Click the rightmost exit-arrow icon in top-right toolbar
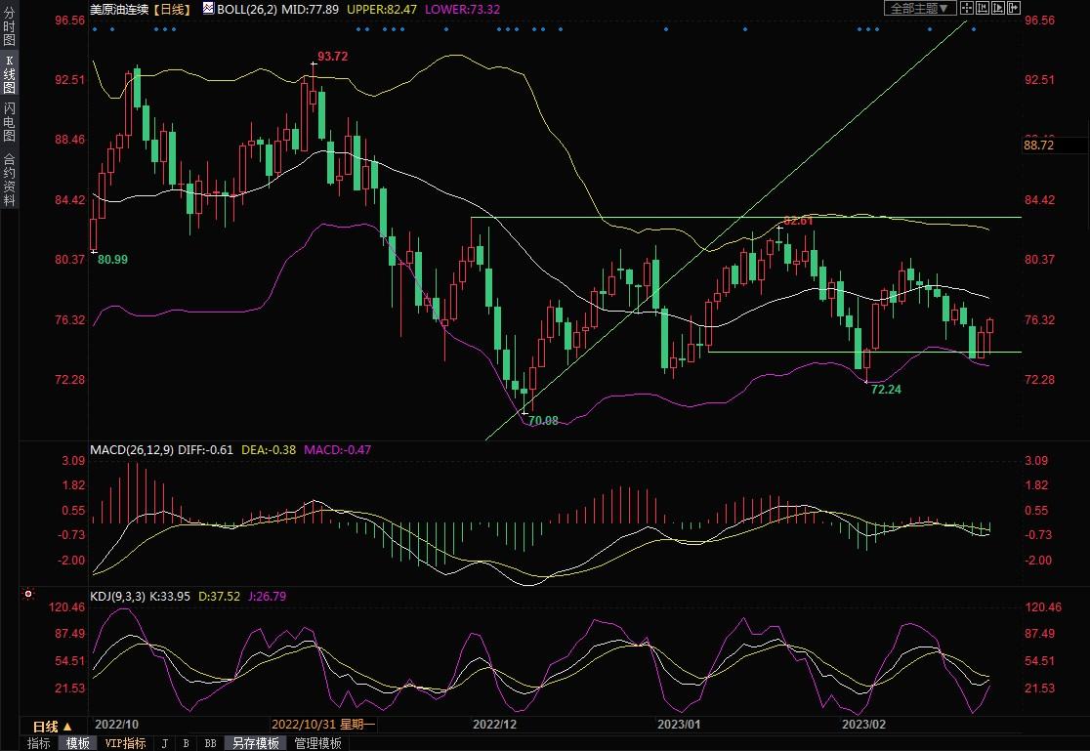This screenshot has height=751, width=1090. (1013, 8)
